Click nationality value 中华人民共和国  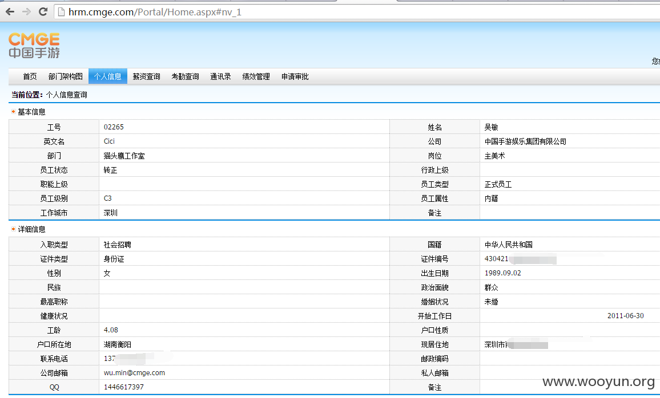[509, 245]
